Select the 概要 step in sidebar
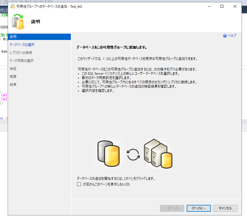The width and height of the screenshot is (247, 224). (x=13, y=76)
